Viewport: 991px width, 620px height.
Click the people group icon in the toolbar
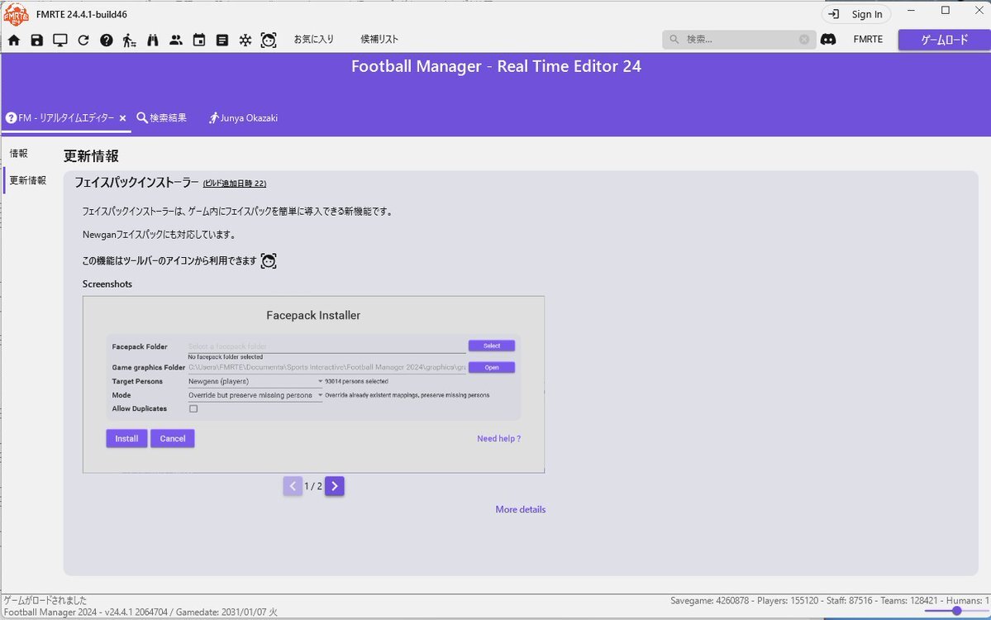tap(176, 40)
